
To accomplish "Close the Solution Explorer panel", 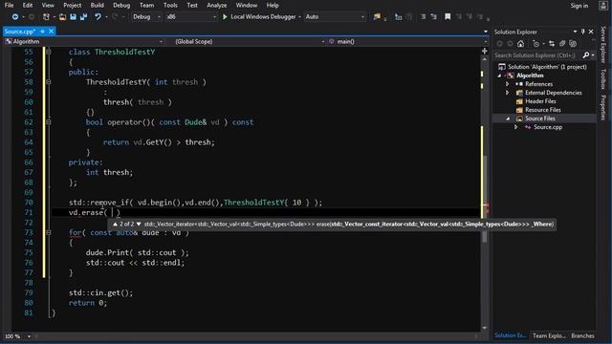I will [591, 32].
